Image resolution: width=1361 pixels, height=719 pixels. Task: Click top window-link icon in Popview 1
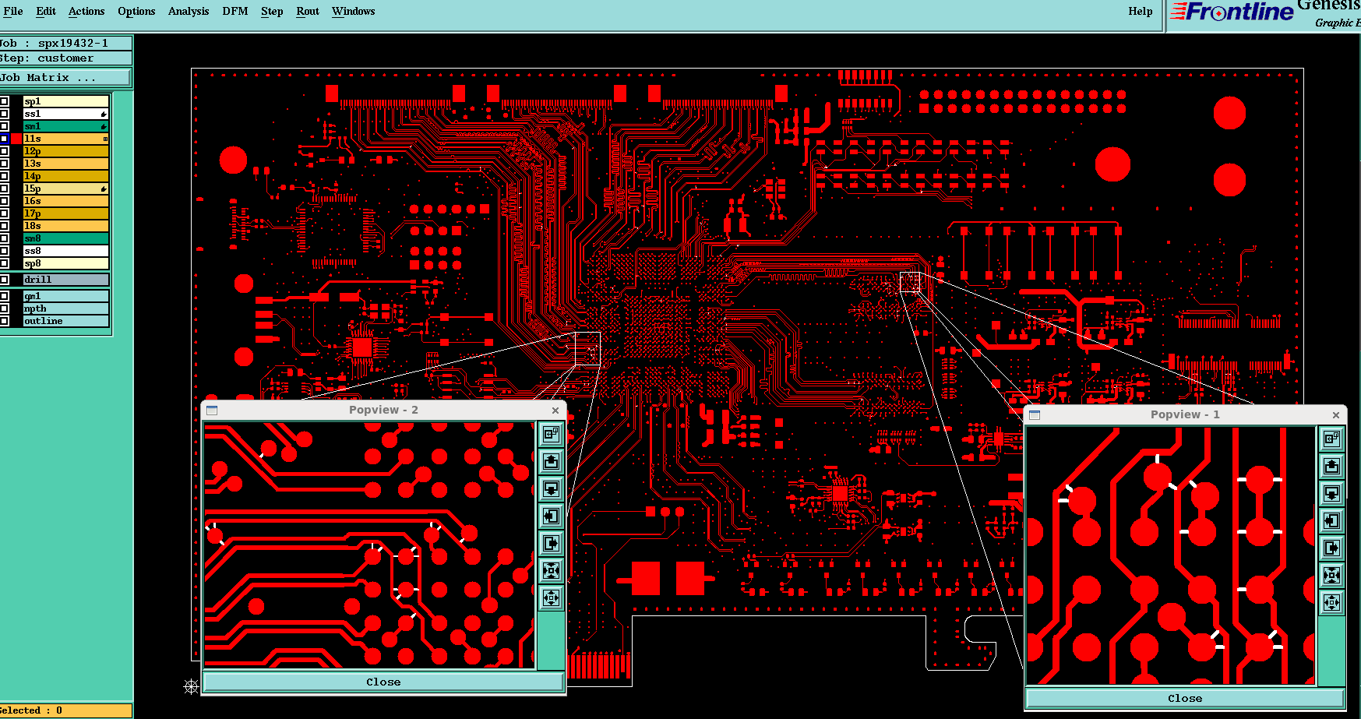pyautogui.click(x=1331, y=439)
